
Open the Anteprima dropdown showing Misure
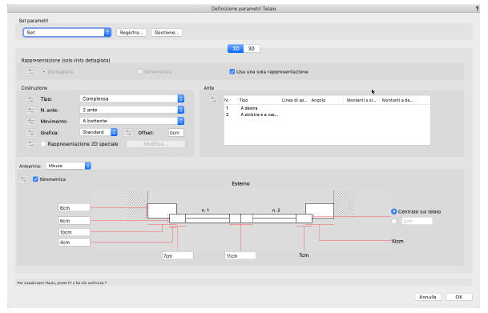[68, 166]
